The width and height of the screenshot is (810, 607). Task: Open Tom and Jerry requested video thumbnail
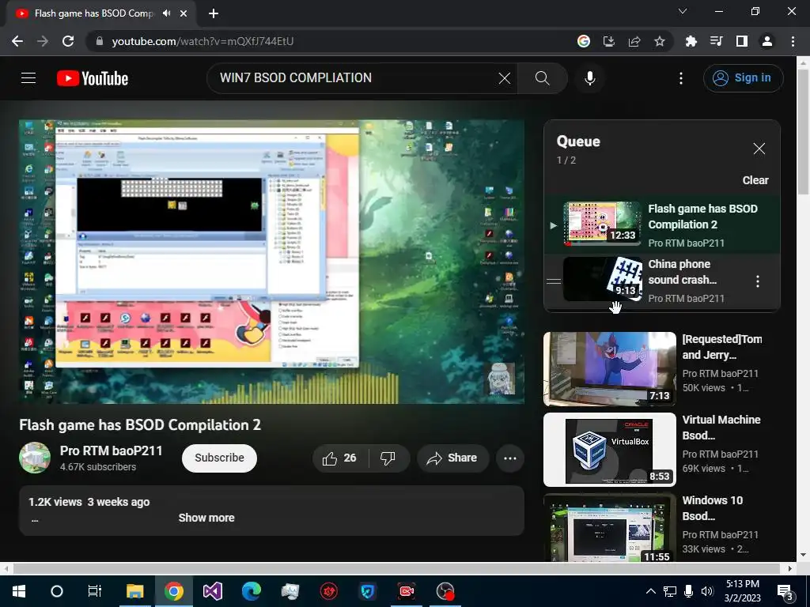coord(610,369)
